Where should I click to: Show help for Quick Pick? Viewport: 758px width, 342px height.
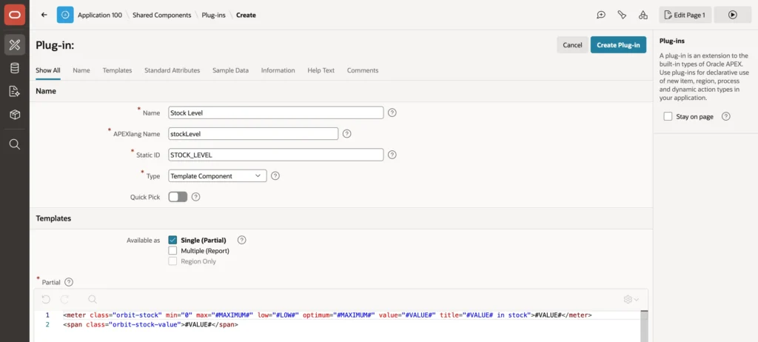pyautogui.click(x=195, y=197)
